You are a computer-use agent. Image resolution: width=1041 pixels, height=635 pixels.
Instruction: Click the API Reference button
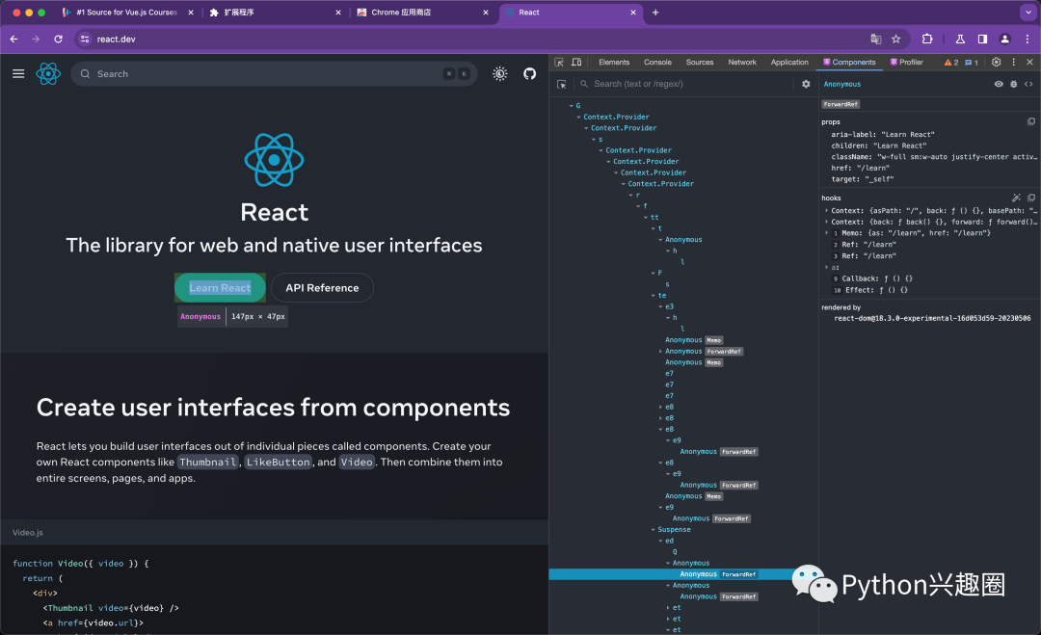[322, 287]
